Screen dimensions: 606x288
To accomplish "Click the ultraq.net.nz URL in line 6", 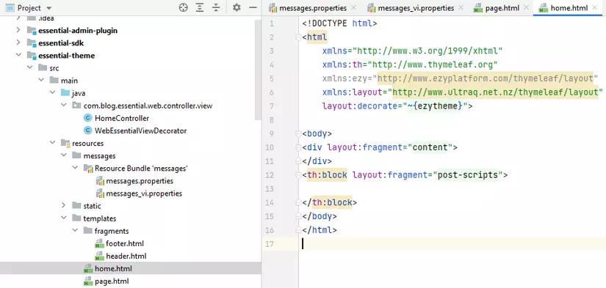I will tap(496, 92).
